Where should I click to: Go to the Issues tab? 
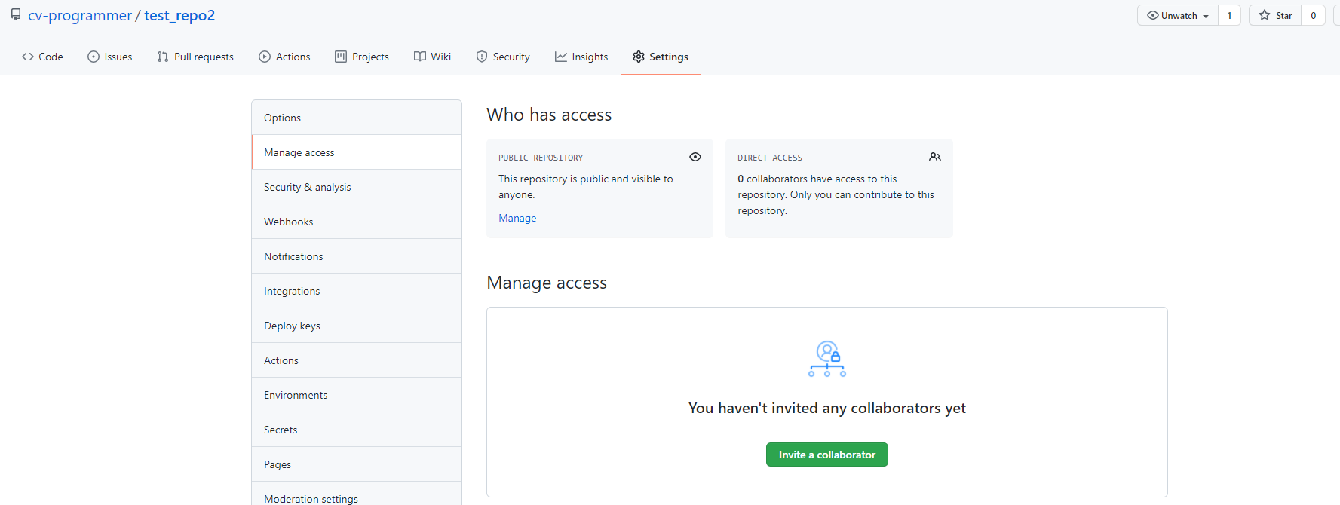click(x=110, y=57)
